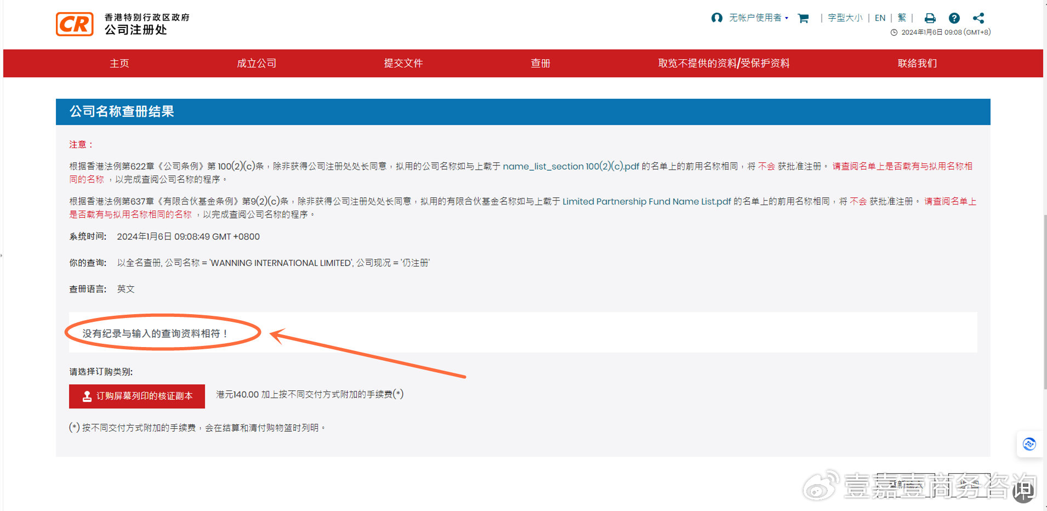Image resolution: width=1047 pixels, height=511 pixels.
Task: Open 查册 menu
Action: pos(540,64)
